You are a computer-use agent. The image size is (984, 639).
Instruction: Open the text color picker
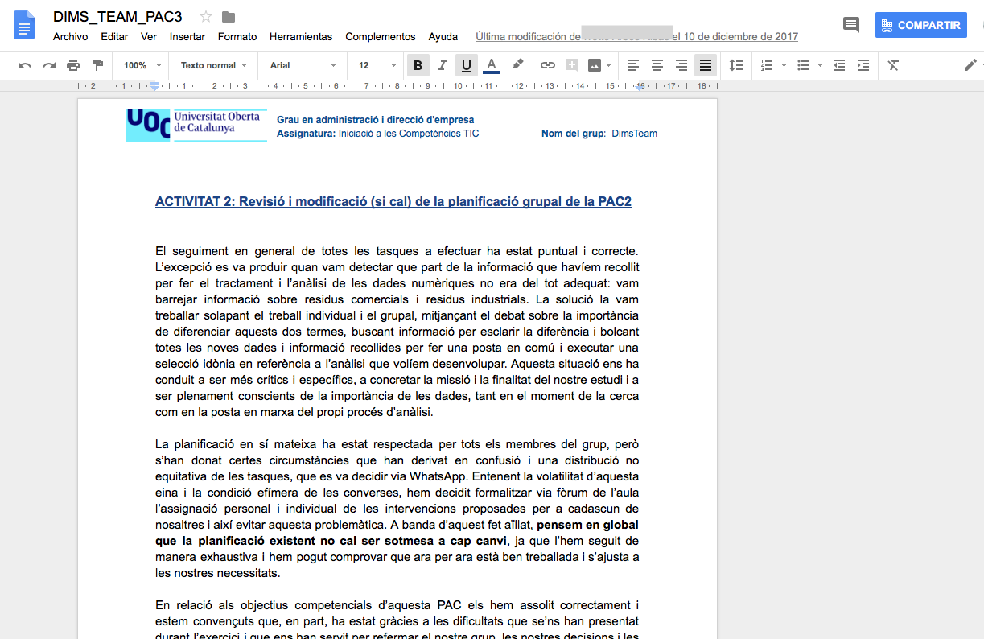click(x=492, y=65)
